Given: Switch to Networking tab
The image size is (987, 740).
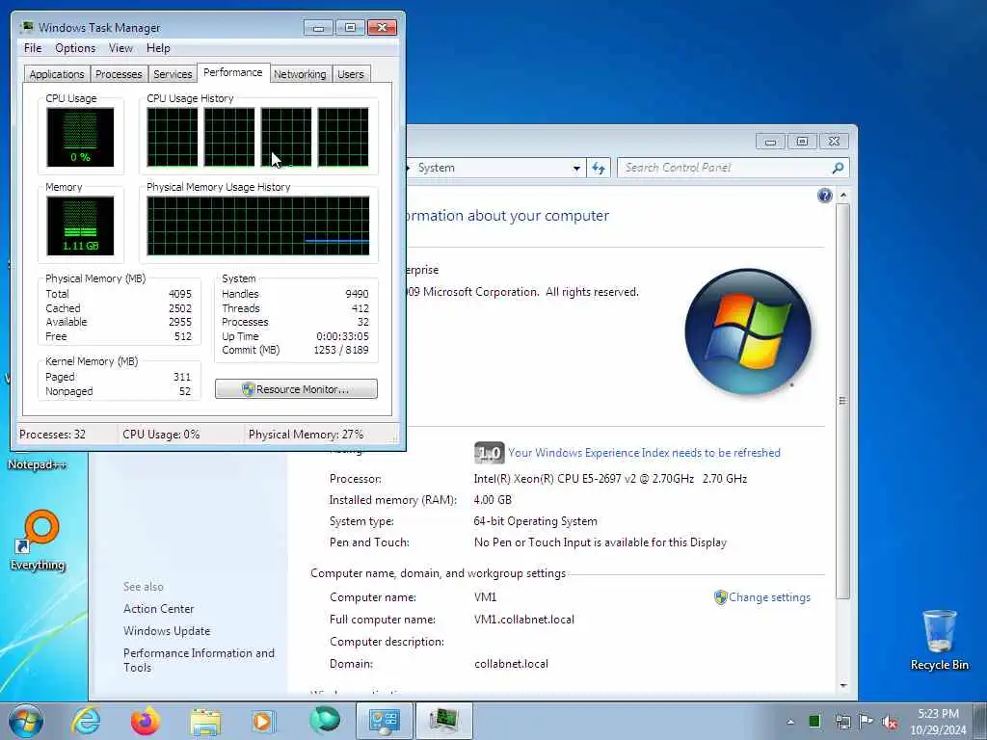Looking at the screenshot, I should (x=300, y=74).
